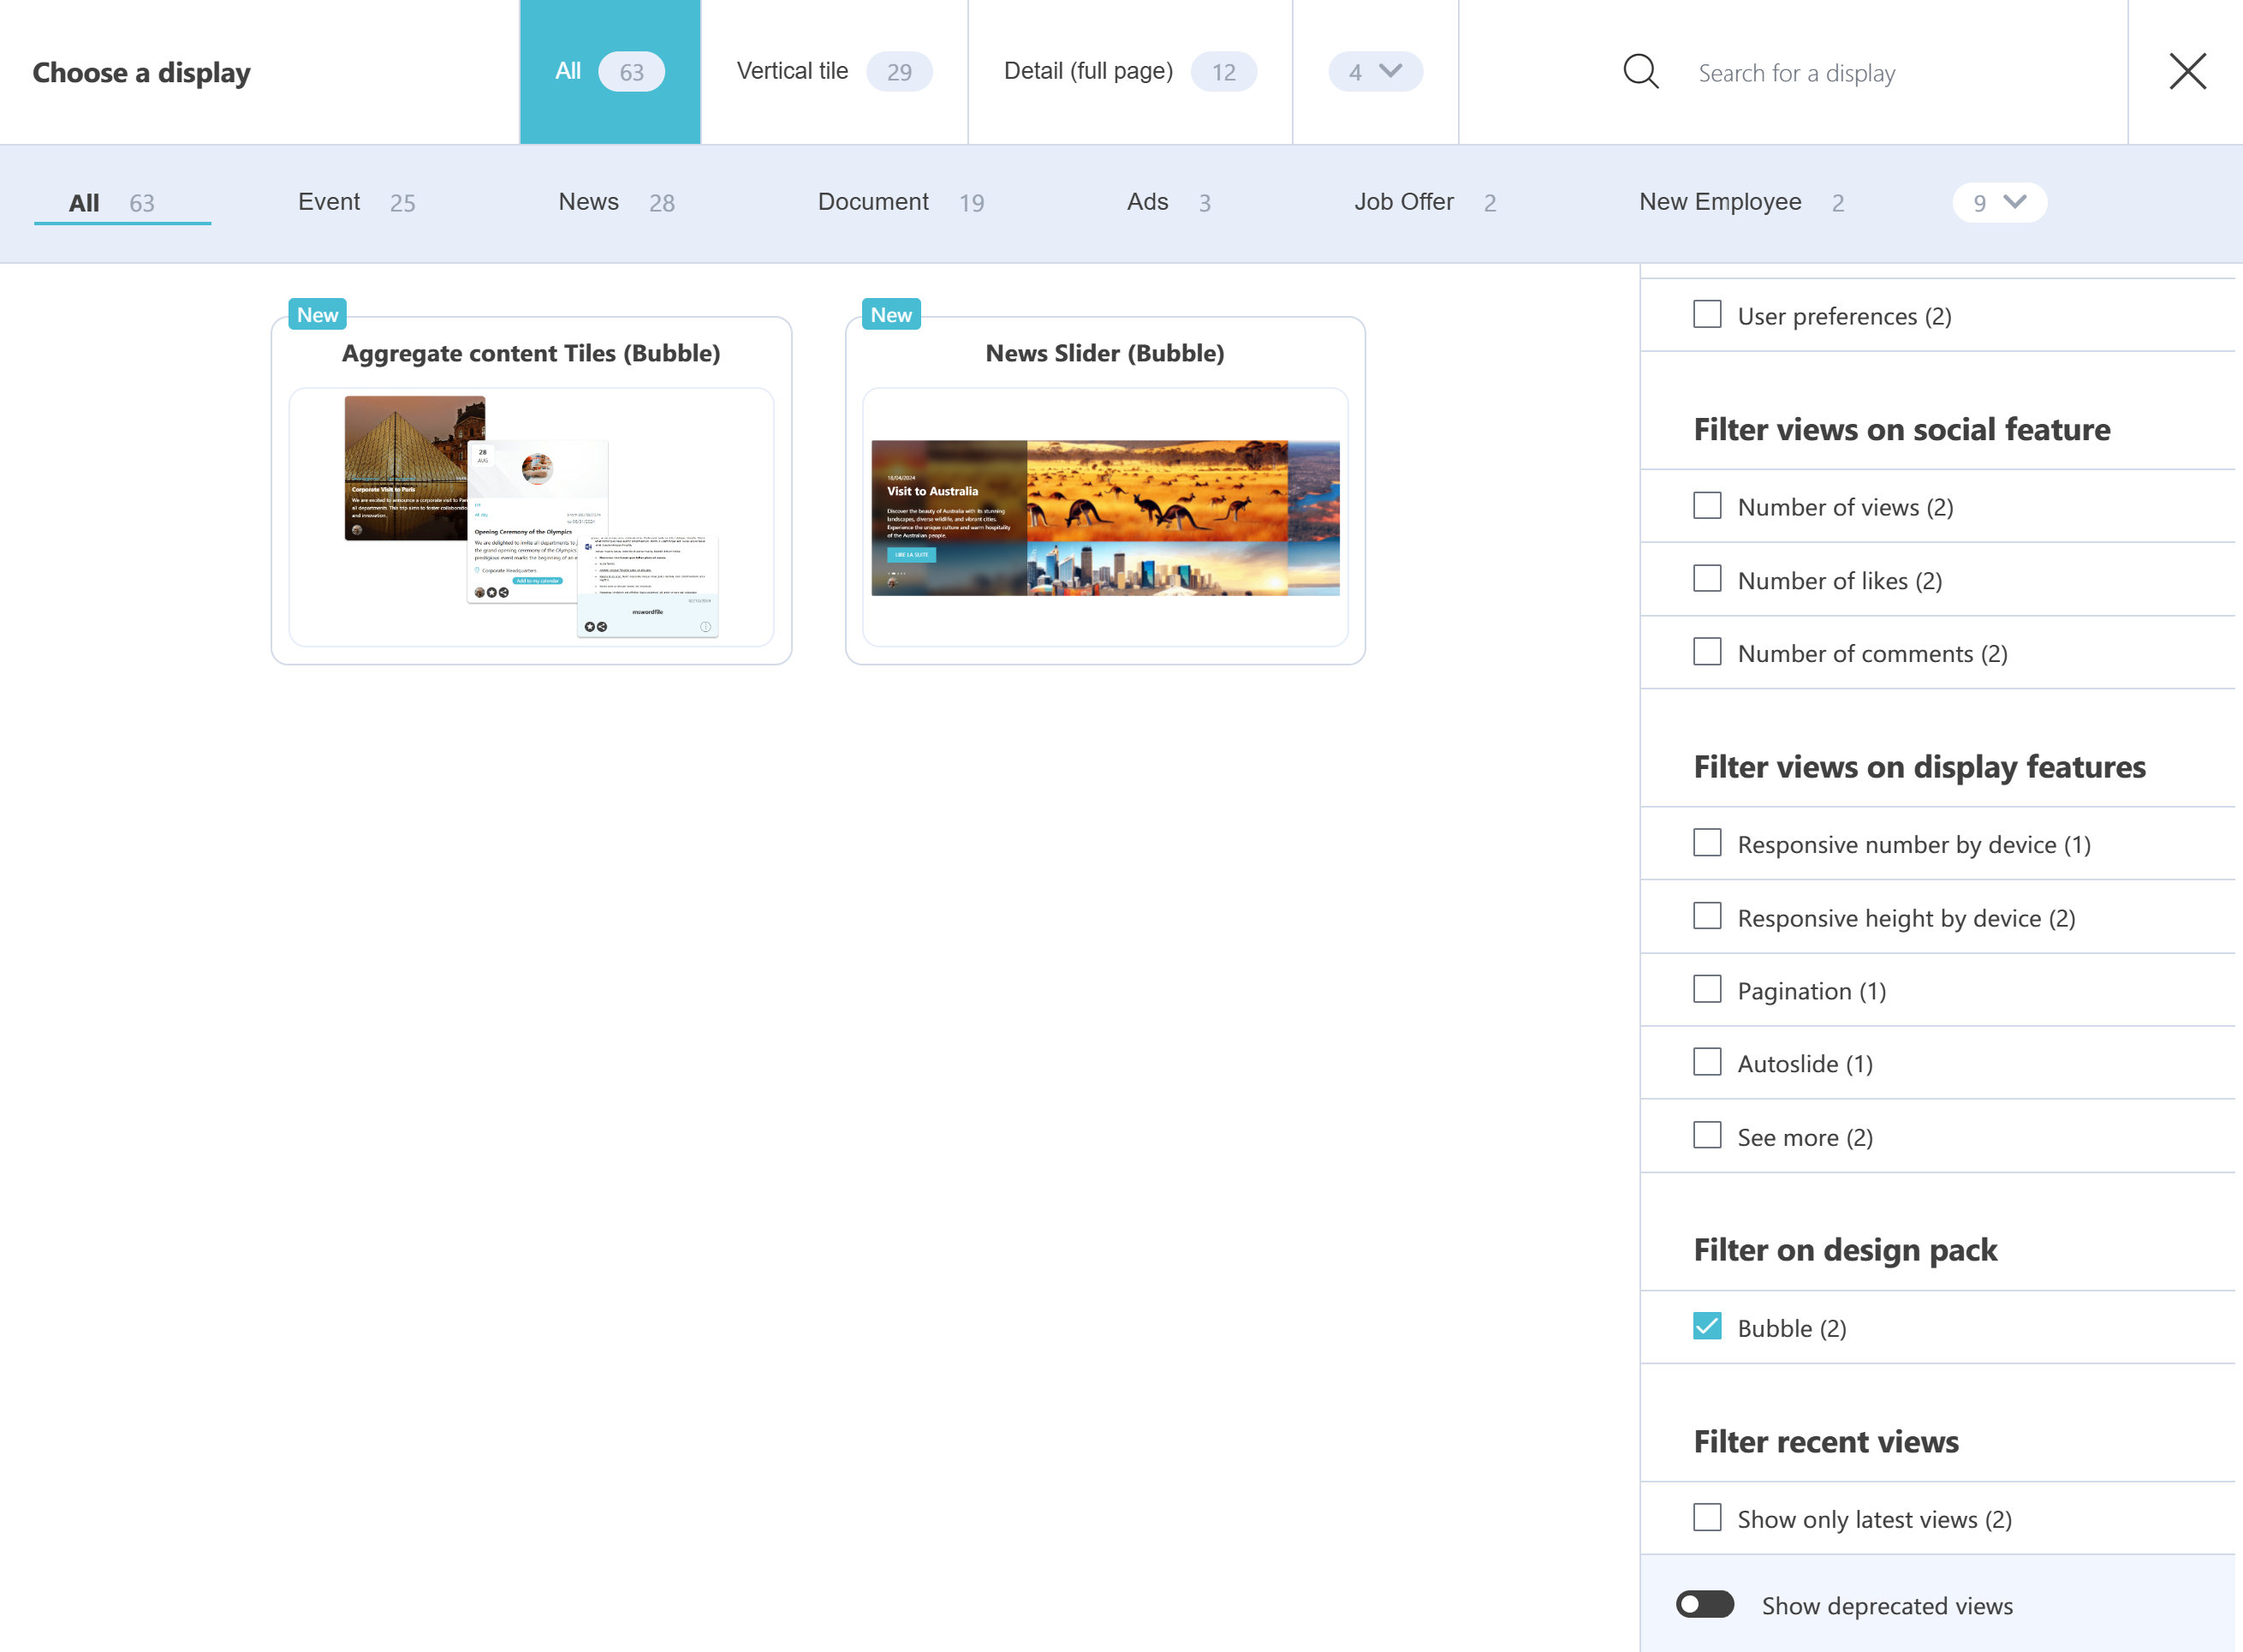The width and height of the screenshot is (2243, 1652).
Task: Filter by New Employee content type
Action: point(1741,203)
